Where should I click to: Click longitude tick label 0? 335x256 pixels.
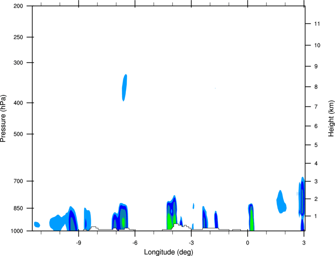[x=248, y=243]
